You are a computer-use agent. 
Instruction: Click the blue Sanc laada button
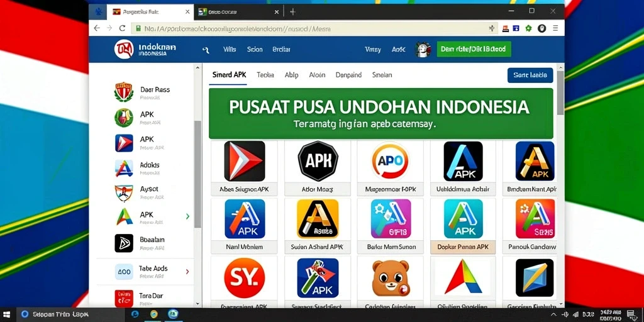coord(530,75)
